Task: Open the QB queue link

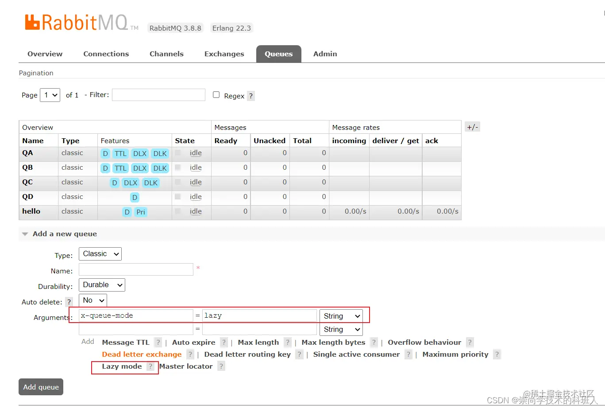Action: [x=27, y=167]
